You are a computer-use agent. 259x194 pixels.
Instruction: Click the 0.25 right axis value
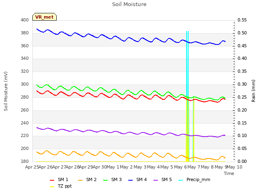coord(242,97)
